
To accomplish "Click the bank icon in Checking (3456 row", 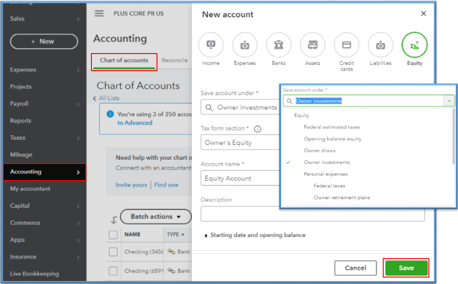I will click(x=171, y=252).
